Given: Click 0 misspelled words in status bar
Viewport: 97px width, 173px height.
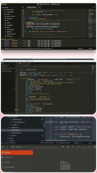Looking at the screenshot, I should point(63,143).
